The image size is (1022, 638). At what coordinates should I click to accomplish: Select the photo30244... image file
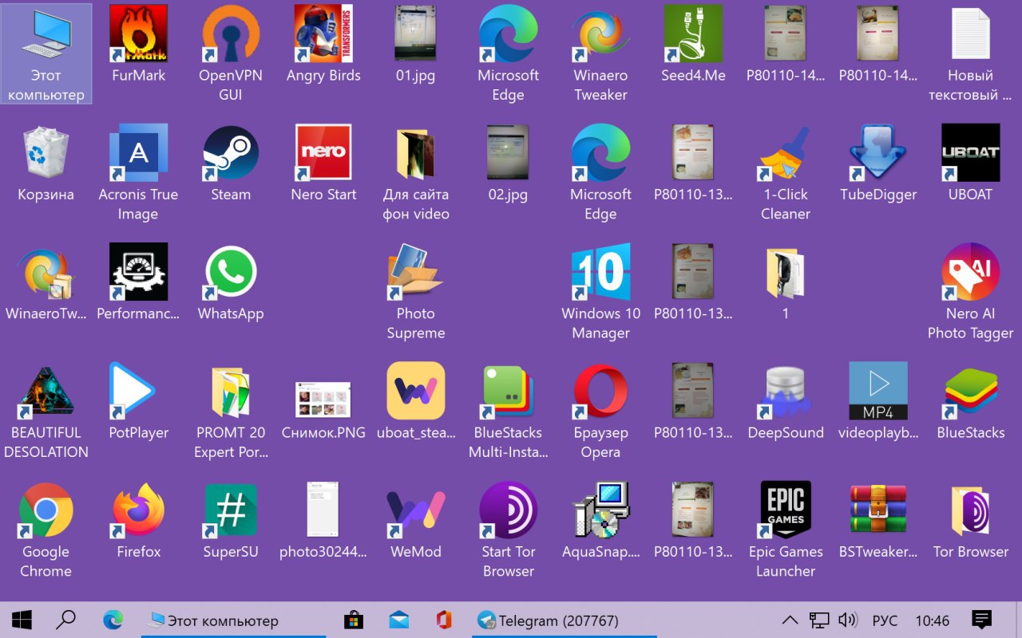coord(323,510)
